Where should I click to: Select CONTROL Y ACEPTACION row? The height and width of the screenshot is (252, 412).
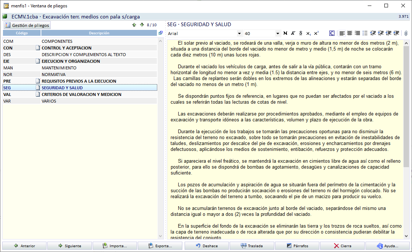[x=80, y=48]
